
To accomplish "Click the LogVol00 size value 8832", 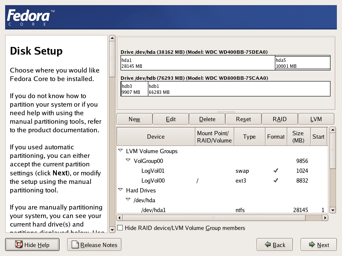I will click(302, 180).
